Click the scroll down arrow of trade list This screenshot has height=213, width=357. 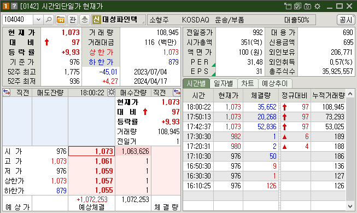(350, 206)
